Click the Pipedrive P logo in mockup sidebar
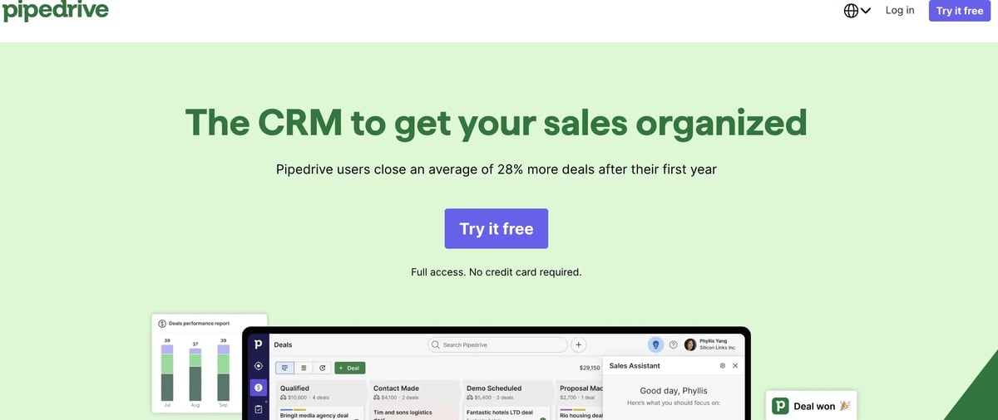Viewport: 998px width, 420px height. coord(259,344)
